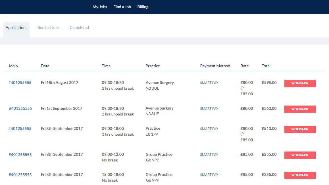Open the job number link for 18th August
The image size is (329, 185).
[20, 83]
